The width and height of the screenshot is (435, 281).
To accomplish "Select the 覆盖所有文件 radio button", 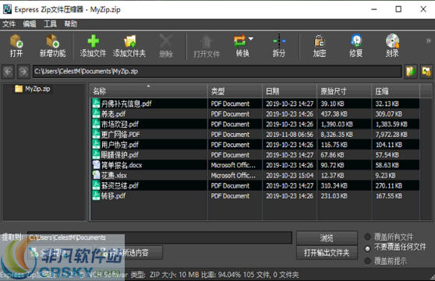I will [x=368, y=237].
